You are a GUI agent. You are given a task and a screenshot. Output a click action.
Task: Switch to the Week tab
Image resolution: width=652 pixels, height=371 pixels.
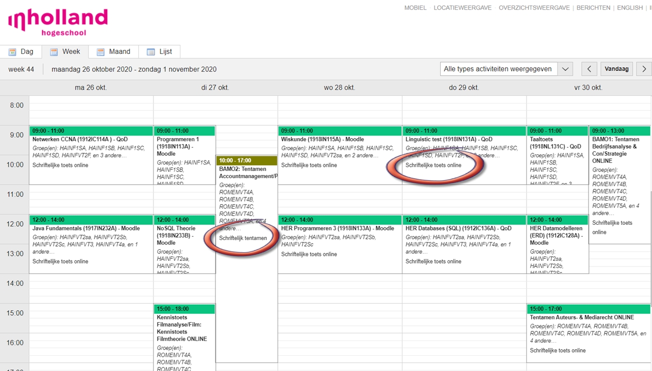(66, 52)
